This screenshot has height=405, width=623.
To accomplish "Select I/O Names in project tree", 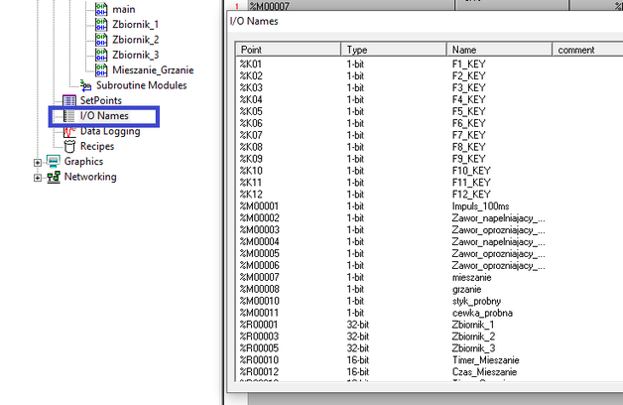I will tap(103, 116).
